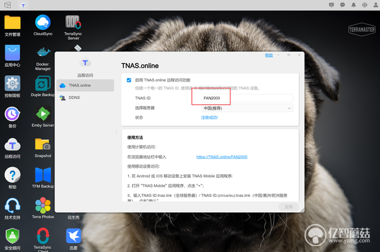Image resolution: width=380 pixels, height=252 pixels.
Task: Select TNAS.online in the sidebar
Action: pos(85,85)
